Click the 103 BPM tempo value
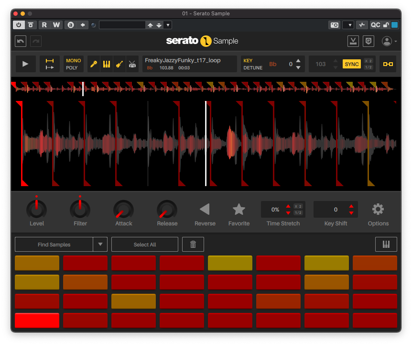Image resolution: width=412 pixels, height=345 pixels. coord(321,64)
